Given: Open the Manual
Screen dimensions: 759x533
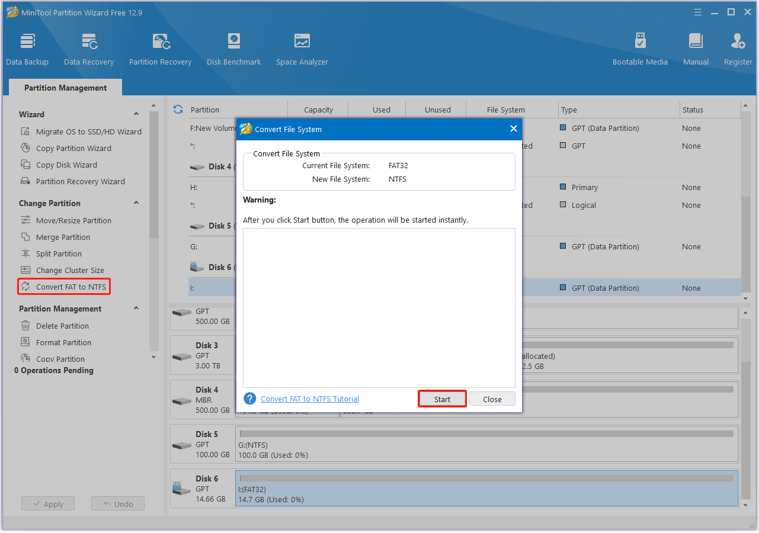Looking at the screenshot, I should pos(696,49).
